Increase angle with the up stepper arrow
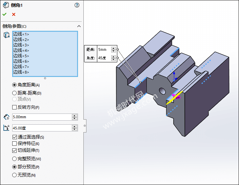Image resolution: width=239 pixels, height=185 pixels. coord(75,126)
